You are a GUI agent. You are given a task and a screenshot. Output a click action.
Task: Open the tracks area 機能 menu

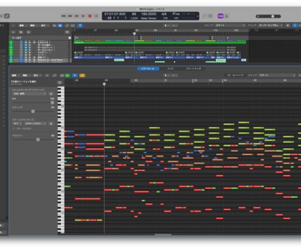(33, 26)
